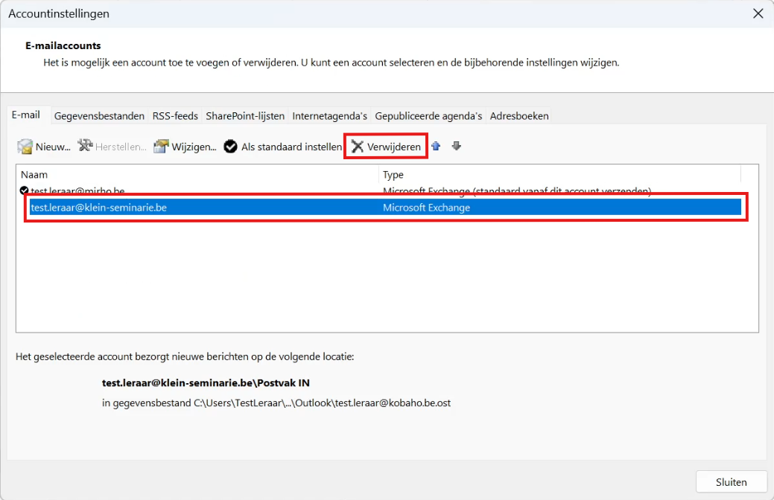The width and height of the screenshot is (774, 500).
Task: Show the Gepubliceerde agenda's tab
Action: point(428,116)
